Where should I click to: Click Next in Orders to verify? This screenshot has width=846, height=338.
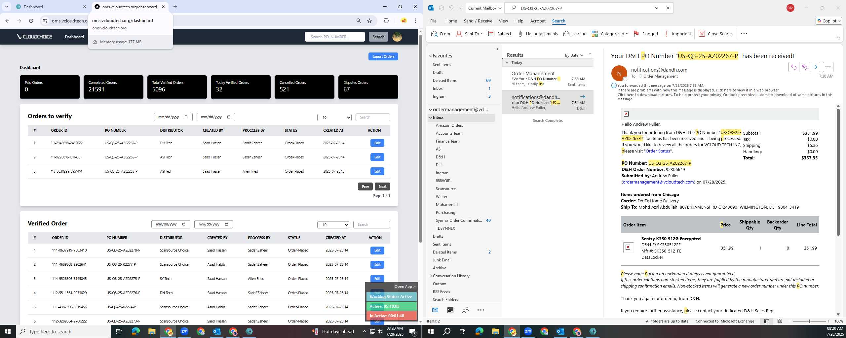pos(382,186)
